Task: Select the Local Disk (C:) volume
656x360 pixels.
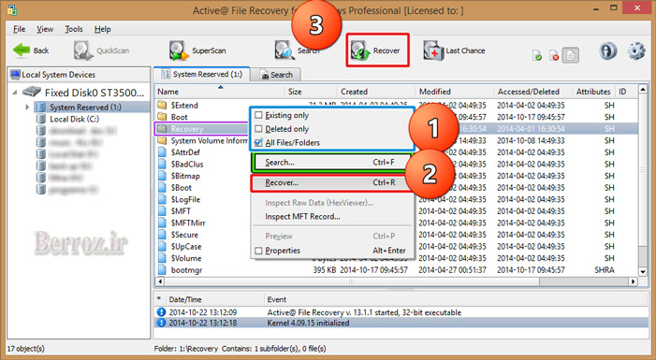Action: pyautogui.click(x=74, y=119)
